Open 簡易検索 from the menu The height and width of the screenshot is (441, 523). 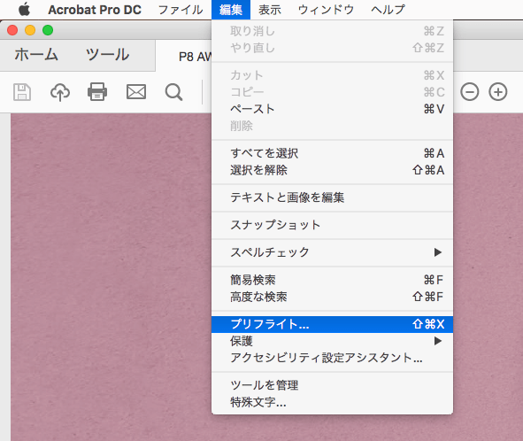pos(332,280)
